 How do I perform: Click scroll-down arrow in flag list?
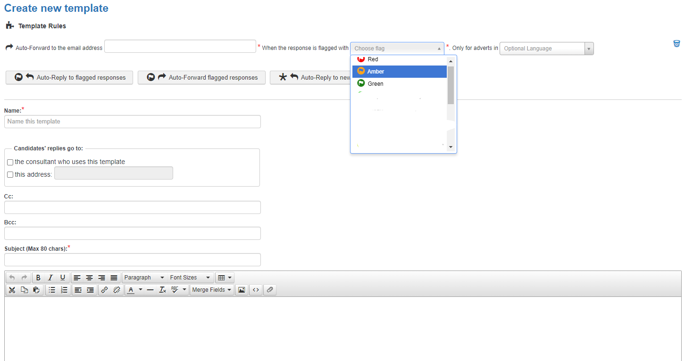[451, 147]
